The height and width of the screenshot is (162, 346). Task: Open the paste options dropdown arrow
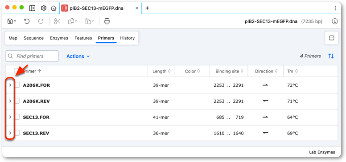[x=93, y=21]
